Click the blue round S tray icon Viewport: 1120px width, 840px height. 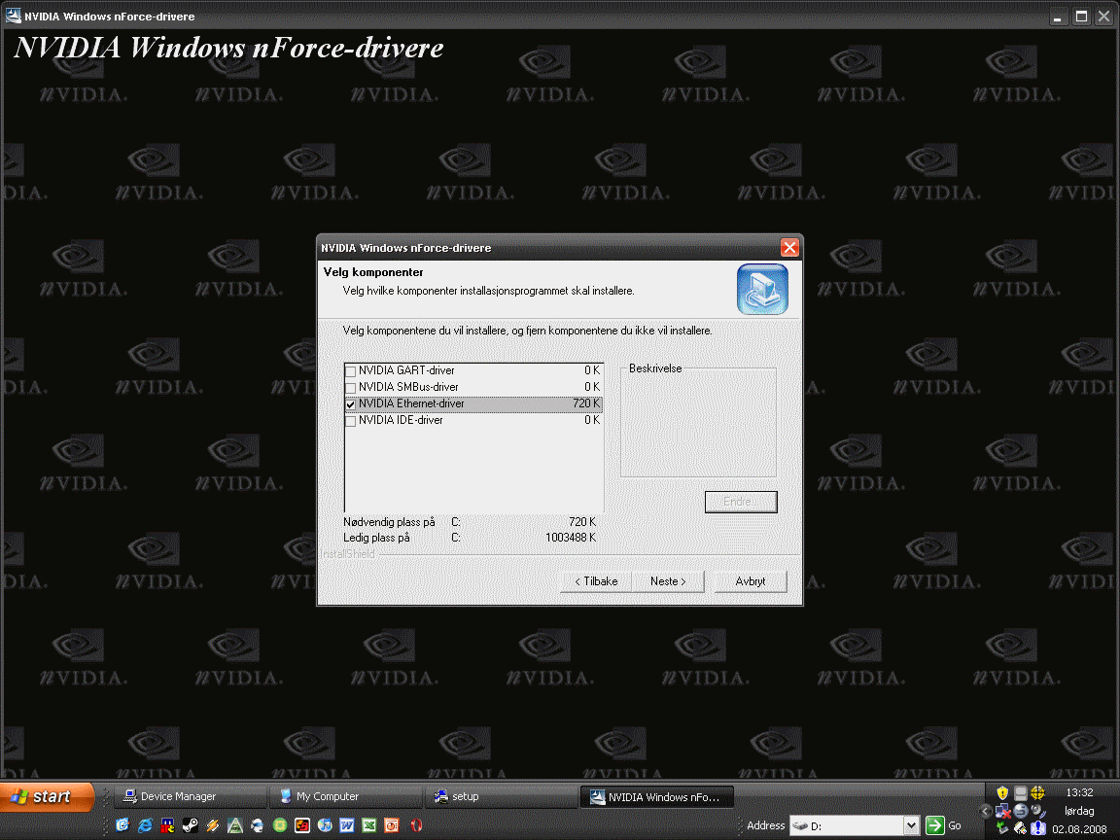pyautogui.click(x=1020, y=811)
